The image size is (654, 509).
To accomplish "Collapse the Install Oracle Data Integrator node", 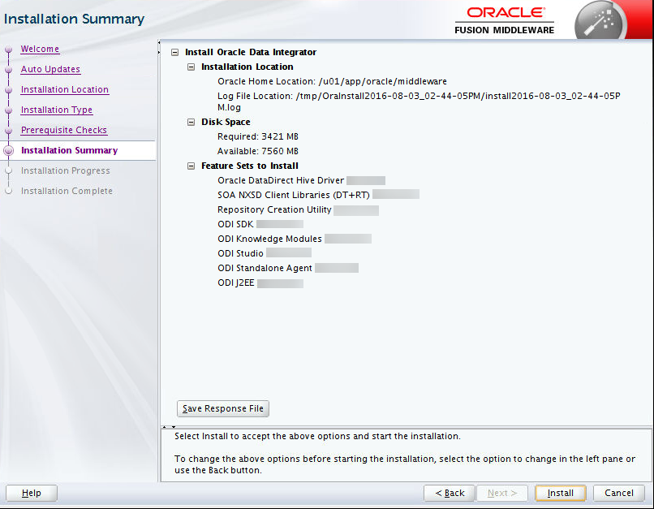I will [x=174, y=51].
